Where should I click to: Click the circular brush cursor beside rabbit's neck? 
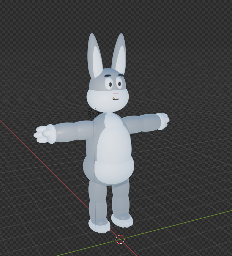pos(93,113)
